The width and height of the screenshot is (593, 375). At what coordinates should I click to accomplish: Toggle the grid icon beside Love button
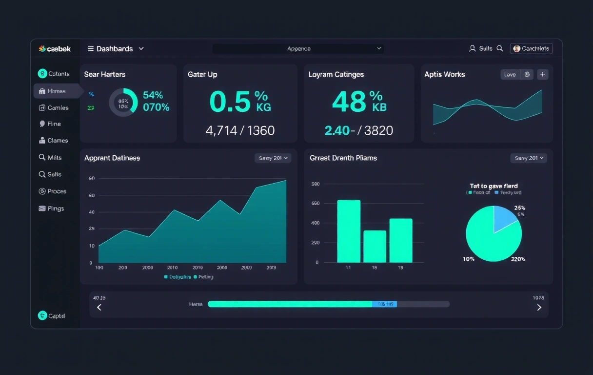pyautogui.click(x=526, y=74)
